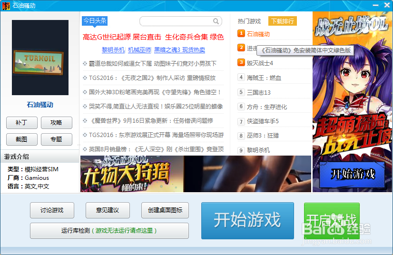Switch to the 今日头条 tab

pyautogui.click(x=95, y=21)
